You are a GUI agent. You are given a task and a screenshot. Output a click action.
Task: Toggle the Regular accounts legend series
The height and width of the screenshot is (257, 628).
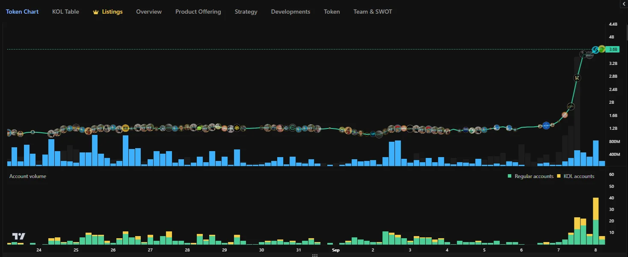[530, 176]
